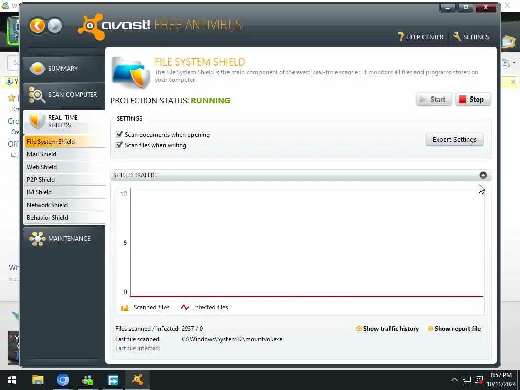The height and width of the screenshot is (390, 520).
Task: Open the Maintenance section
Action: [x=64, y=239]
